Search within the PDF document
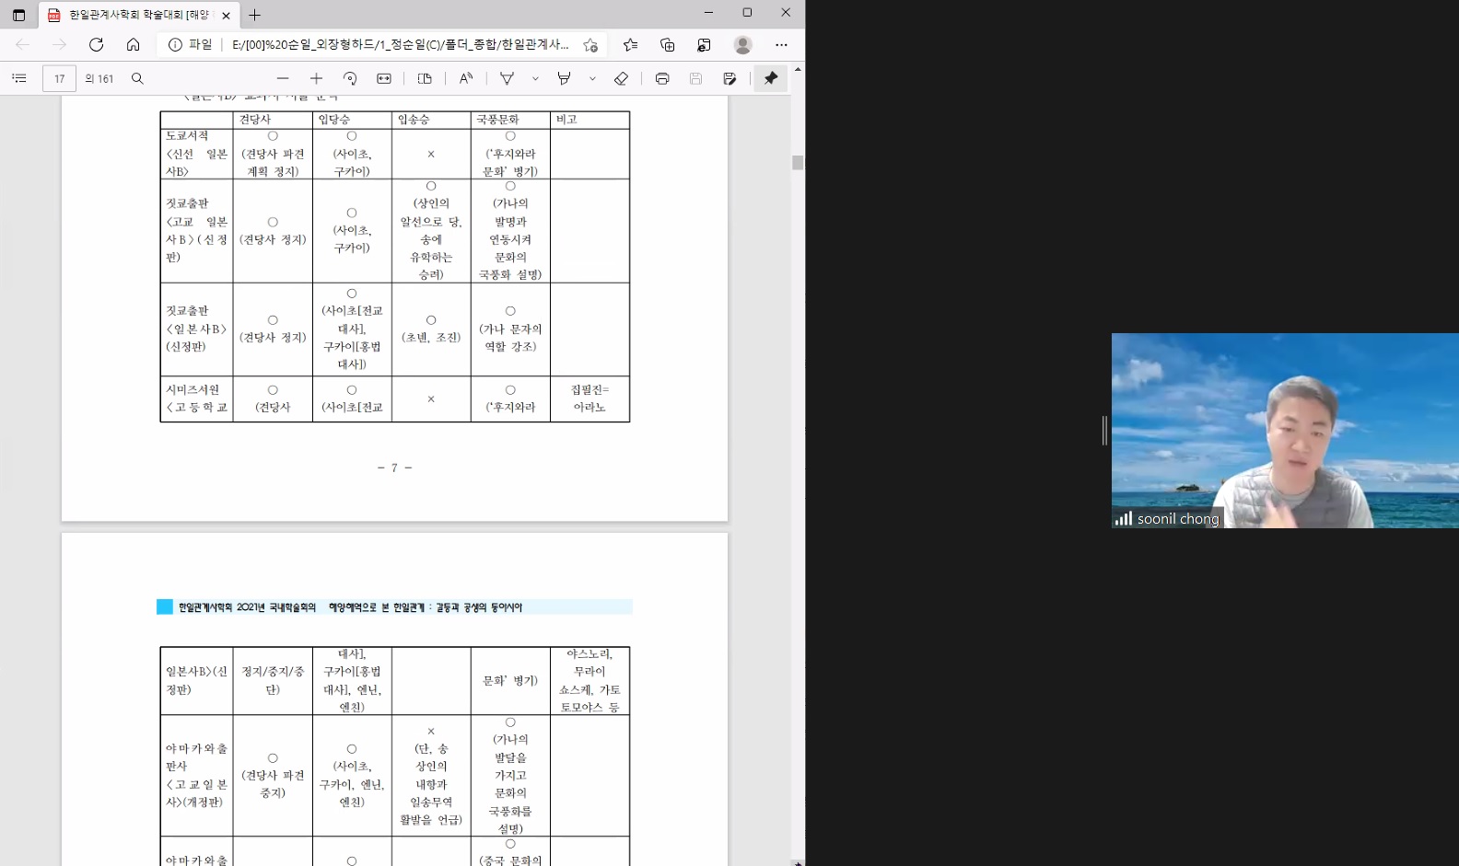 pyautogui.click(x=137, y=78)
